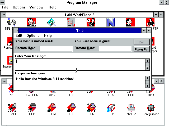169x127 pixels.
Task: Select the TNVT220 terminal icon
Action: (131, 108)
